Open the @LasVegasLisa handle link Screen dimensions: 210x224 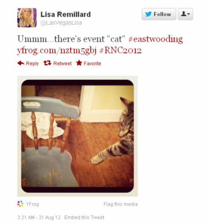61,23
